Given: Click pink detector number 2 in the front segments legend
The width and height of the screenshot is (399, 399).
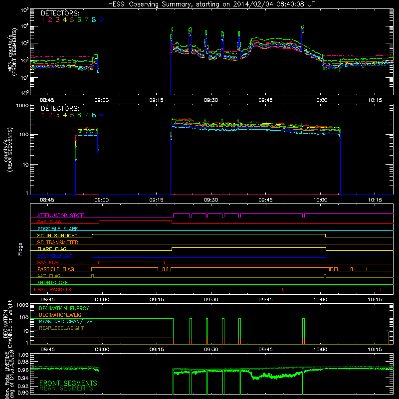Looking at the screenshot, I should [50, 20].
